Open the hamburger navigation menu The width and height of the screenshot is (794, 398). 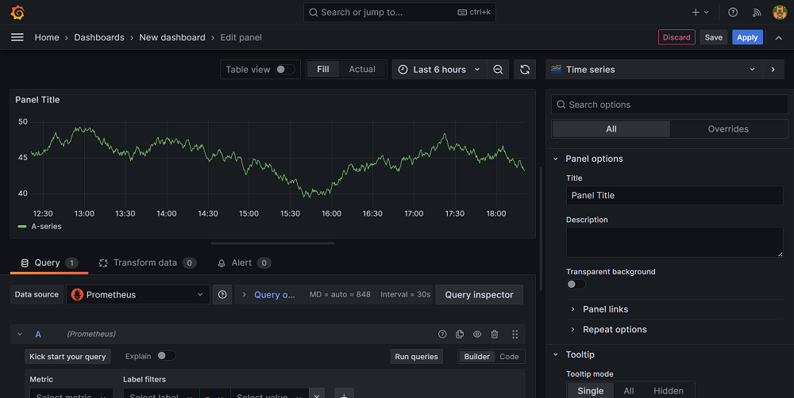[x=17, y=37]
